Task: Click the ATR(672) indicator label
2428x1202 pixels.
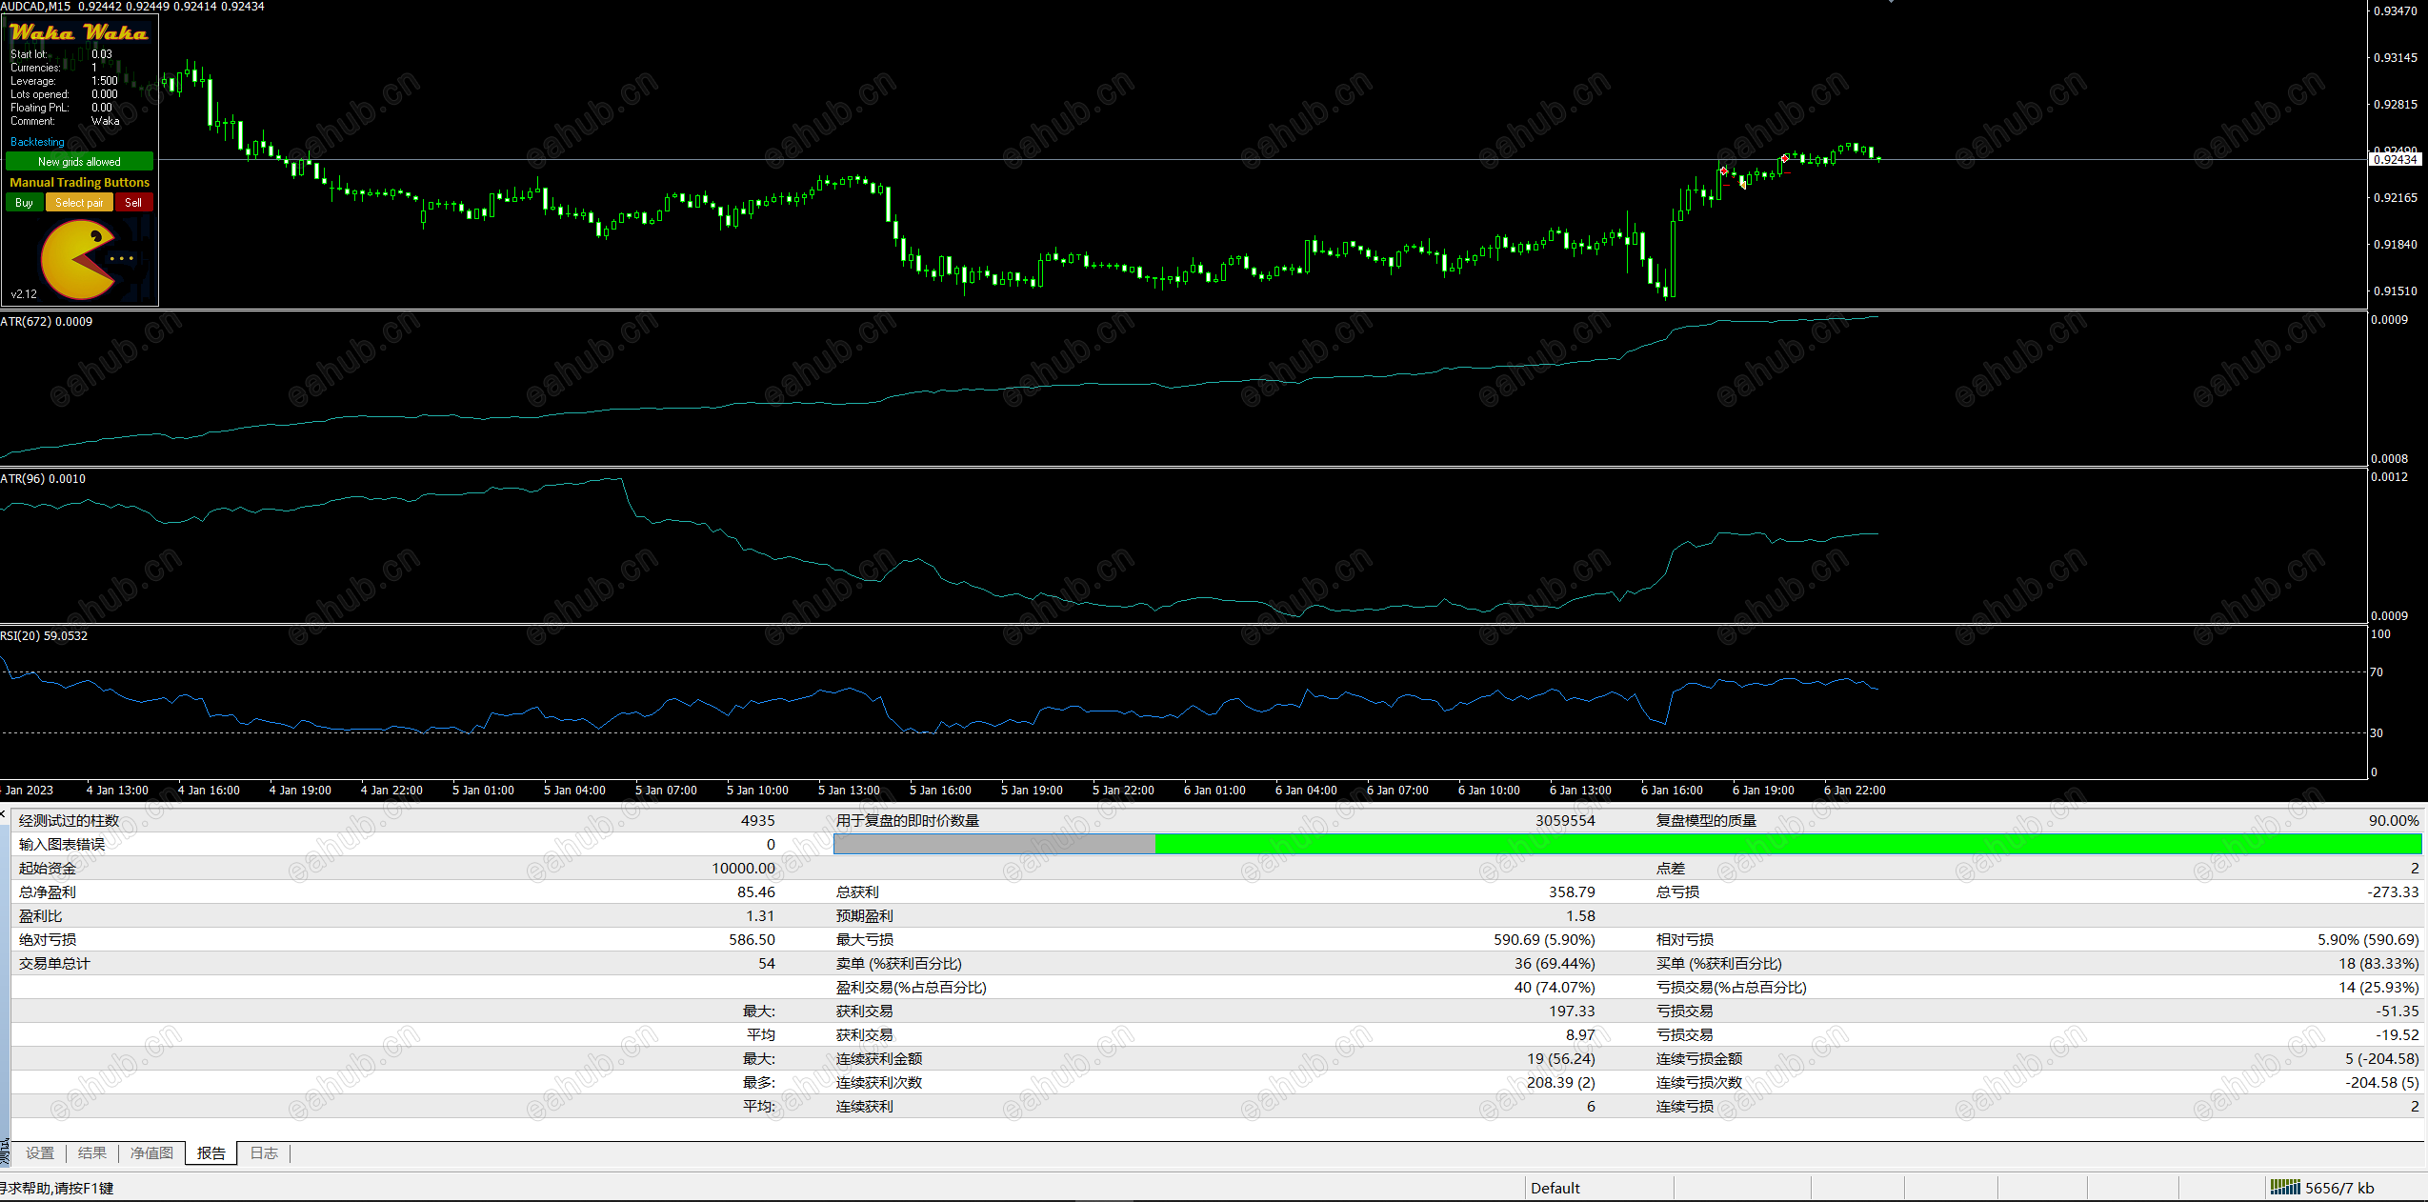Action: [46, 322]
